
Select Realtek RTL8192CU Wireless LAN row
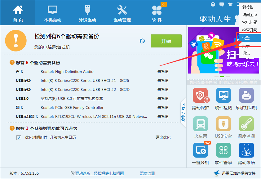click(x=92, y=117)
